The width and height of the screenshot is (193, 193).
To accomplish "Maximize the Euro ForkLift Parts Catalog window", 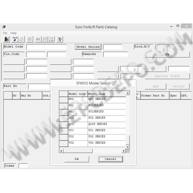I will [x=178, y=26].
